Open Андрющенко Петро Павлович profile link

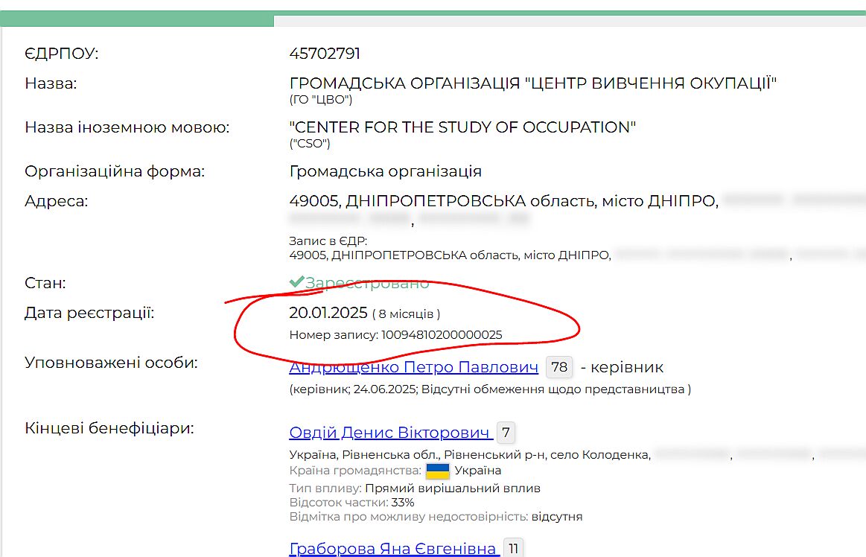pyautogui.click(x=413, y=367)
